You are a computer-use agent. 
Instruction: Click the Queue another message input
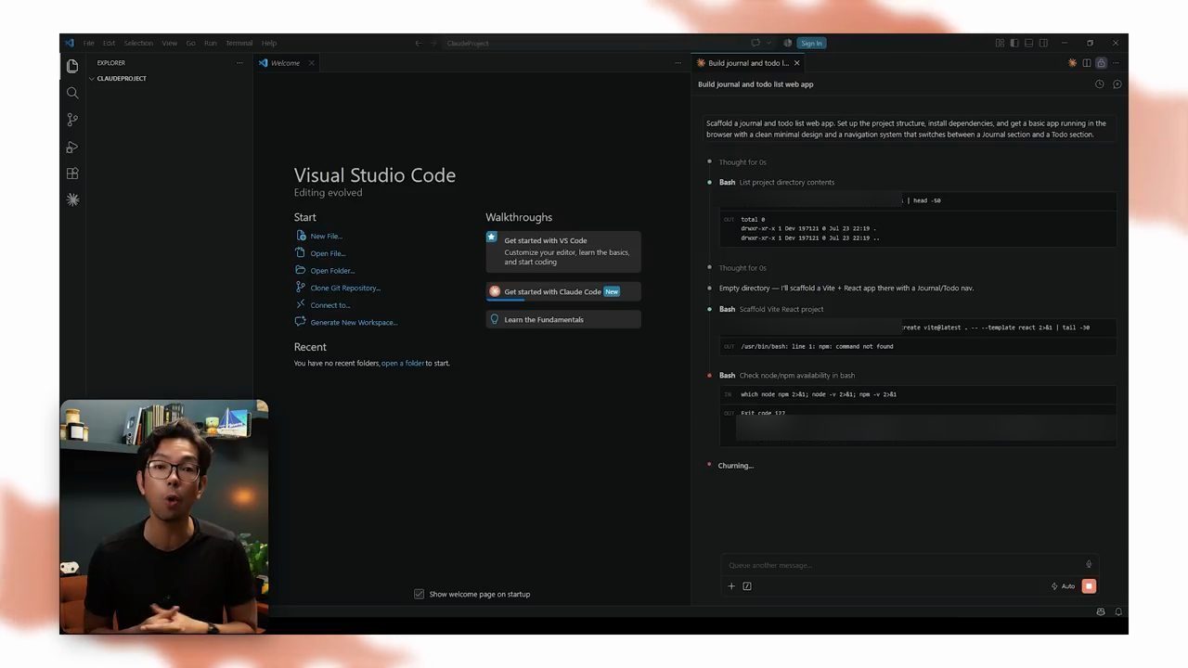(x=900, y=565)
